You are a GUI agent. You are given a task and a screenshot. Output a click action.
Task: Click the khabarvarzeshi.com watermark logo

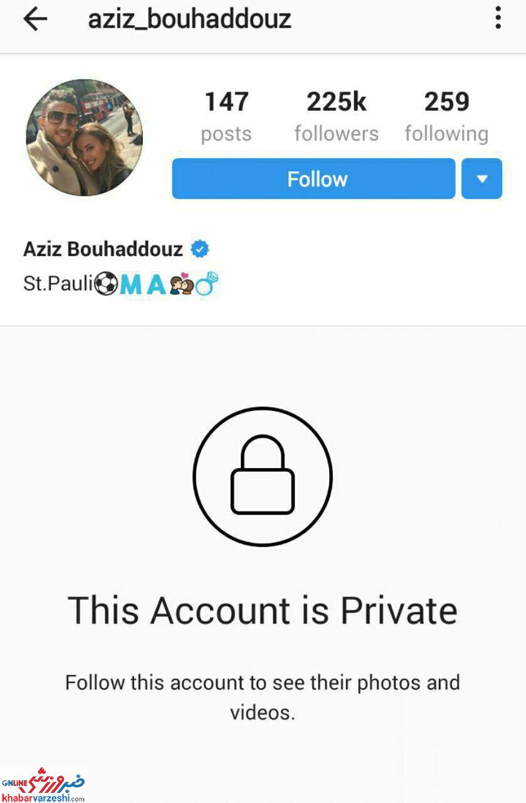[43, 784]
